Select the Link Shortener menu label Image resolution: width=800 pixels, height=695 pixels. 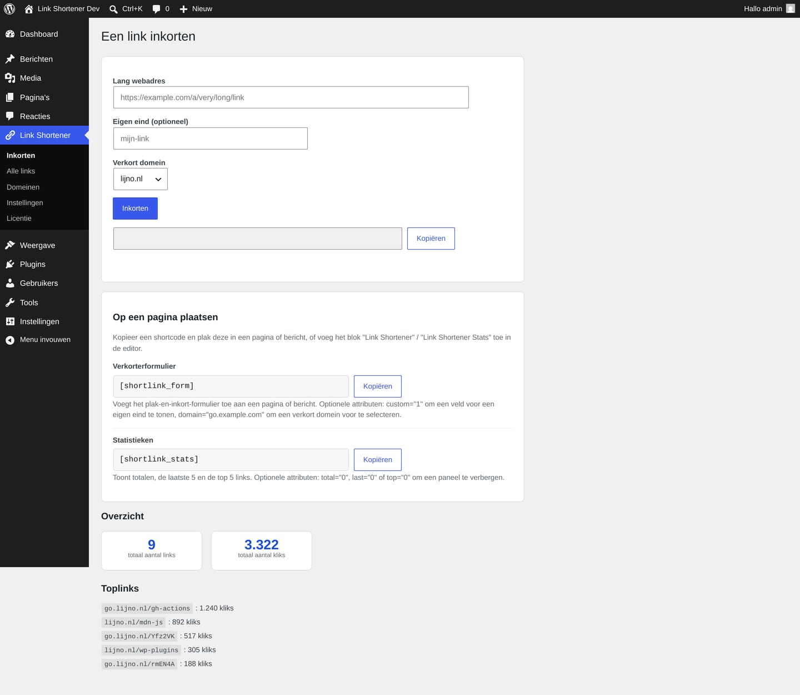[45, 135]
